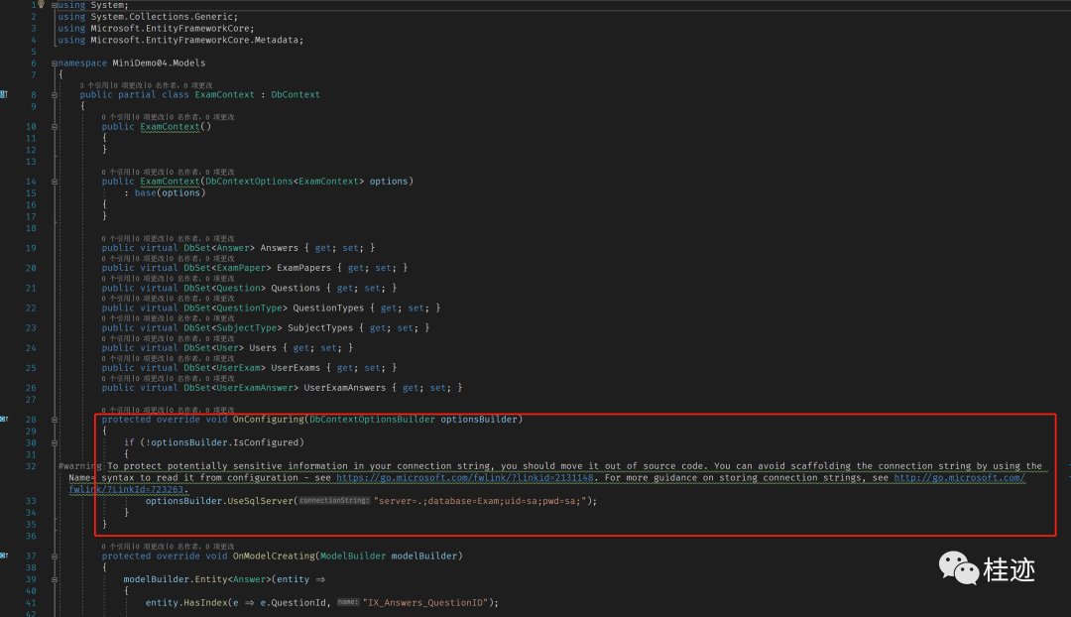Screen dimensions: 1071x617
Task: Click the 'QuestionTypes' property name on line 22
Action: 328,308
